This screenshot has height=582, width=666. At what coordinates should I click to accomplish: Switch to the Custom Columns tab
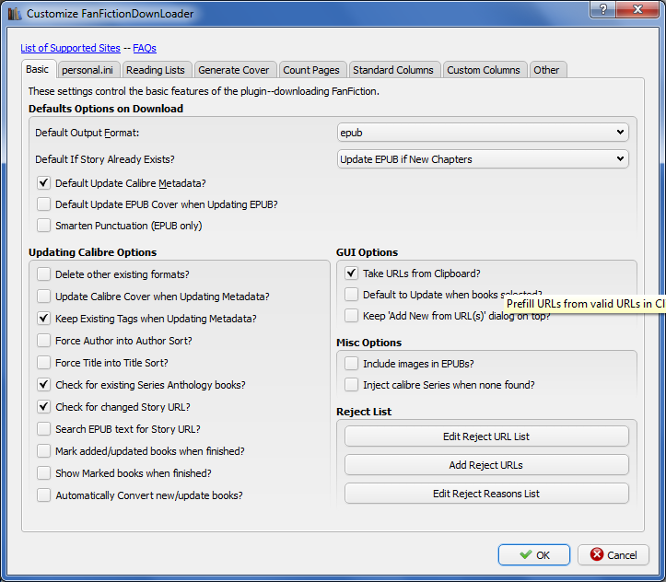pos(484,70)
